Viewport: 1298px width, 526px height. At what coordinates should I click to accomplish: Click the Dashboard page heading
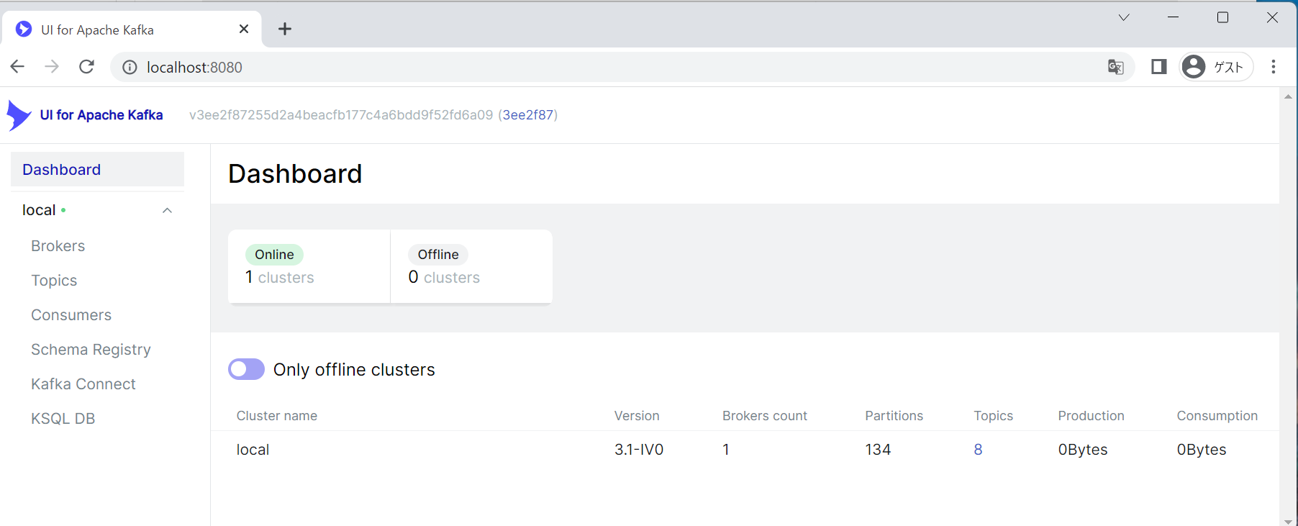coord(295,174)
